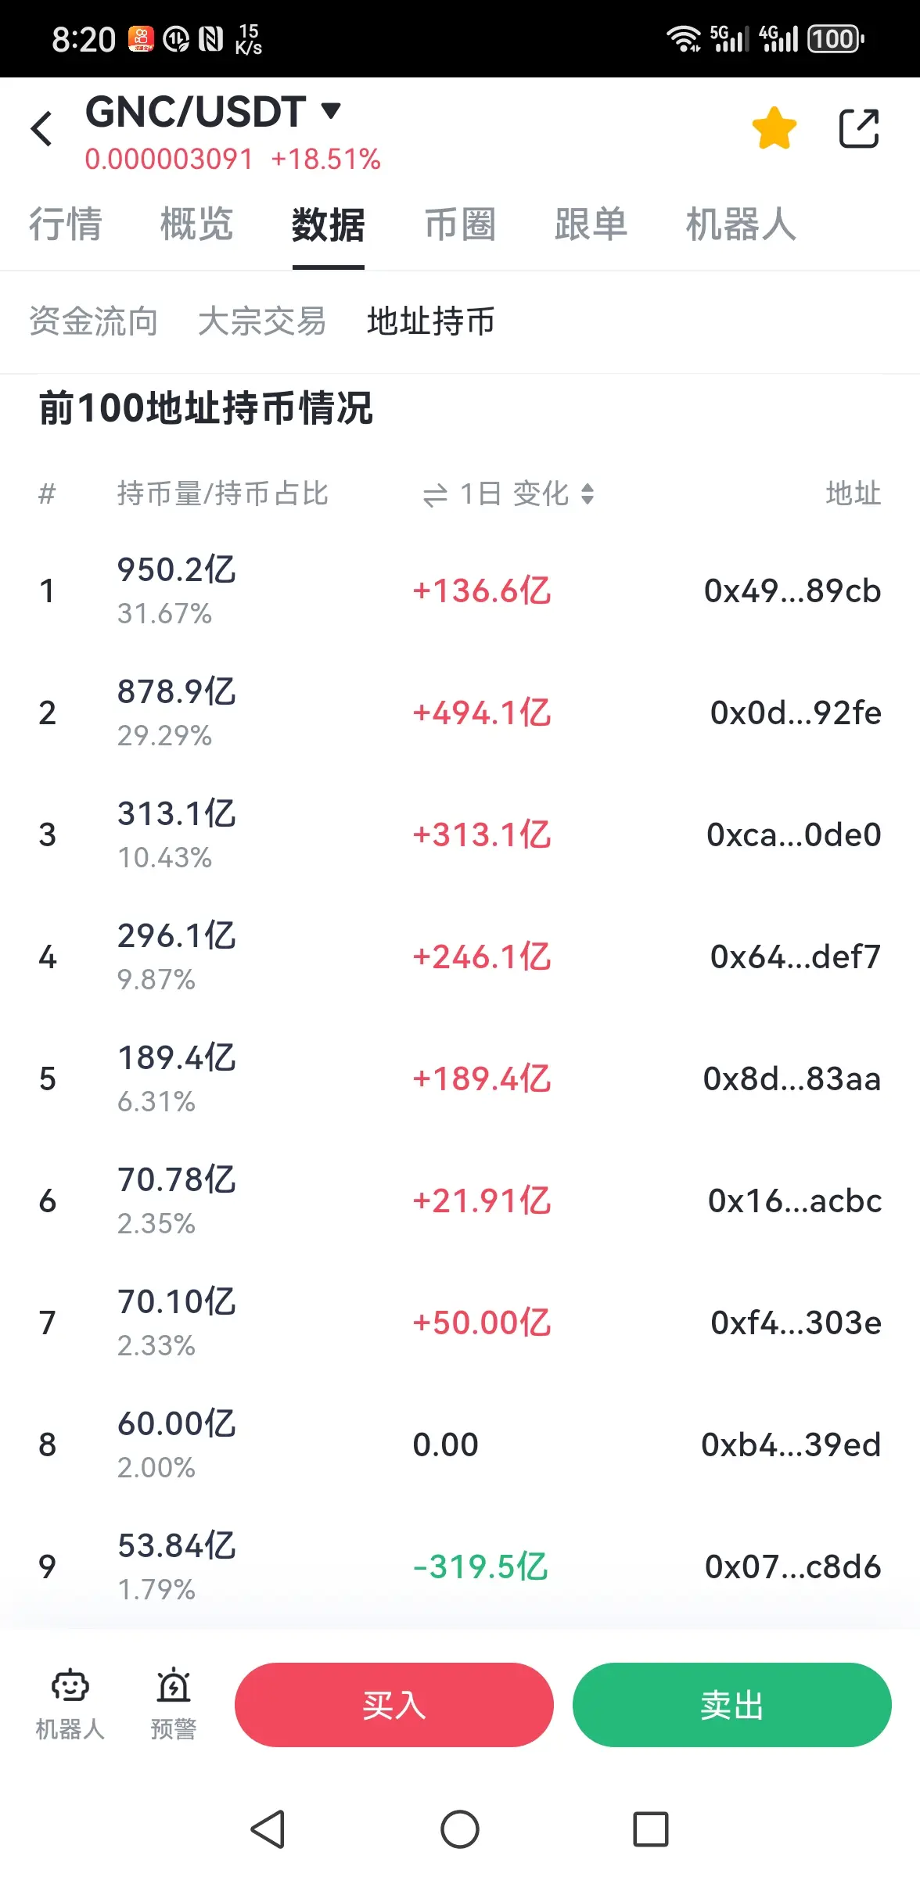Sort by the 1日 变化 sort arrows
The height and width of the screenshot is (1877, 920).
coord(588,493)
